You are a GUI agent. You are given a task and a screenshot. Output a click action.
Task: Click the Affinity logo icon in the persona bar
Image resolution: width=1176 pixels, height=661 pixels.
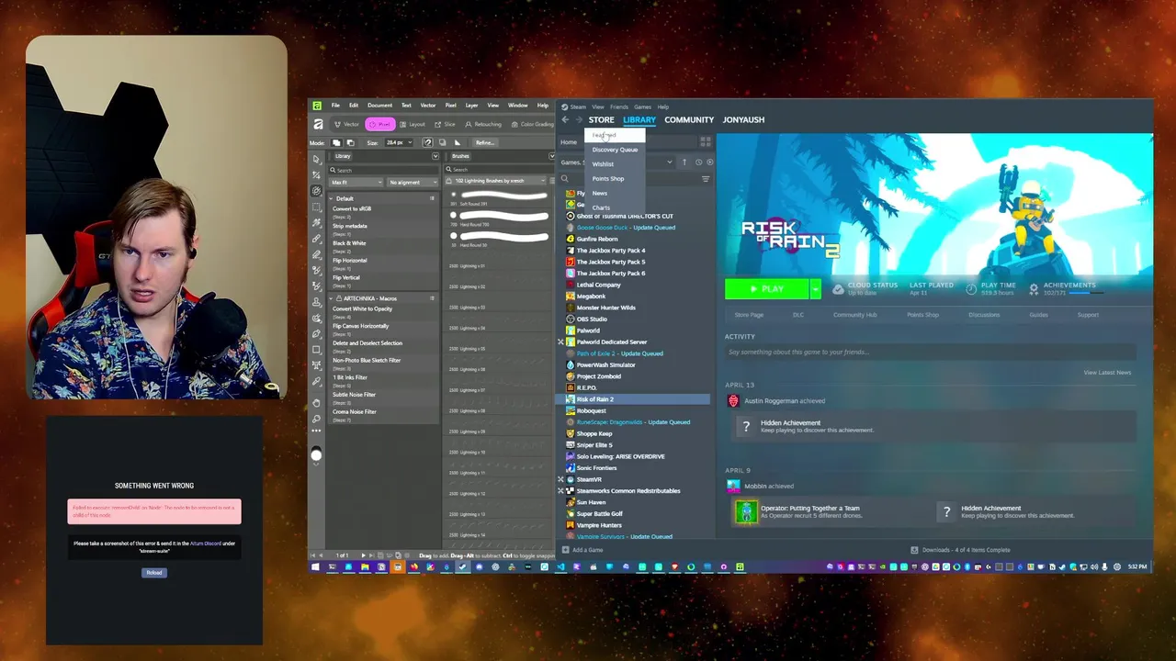click(318, 124)
